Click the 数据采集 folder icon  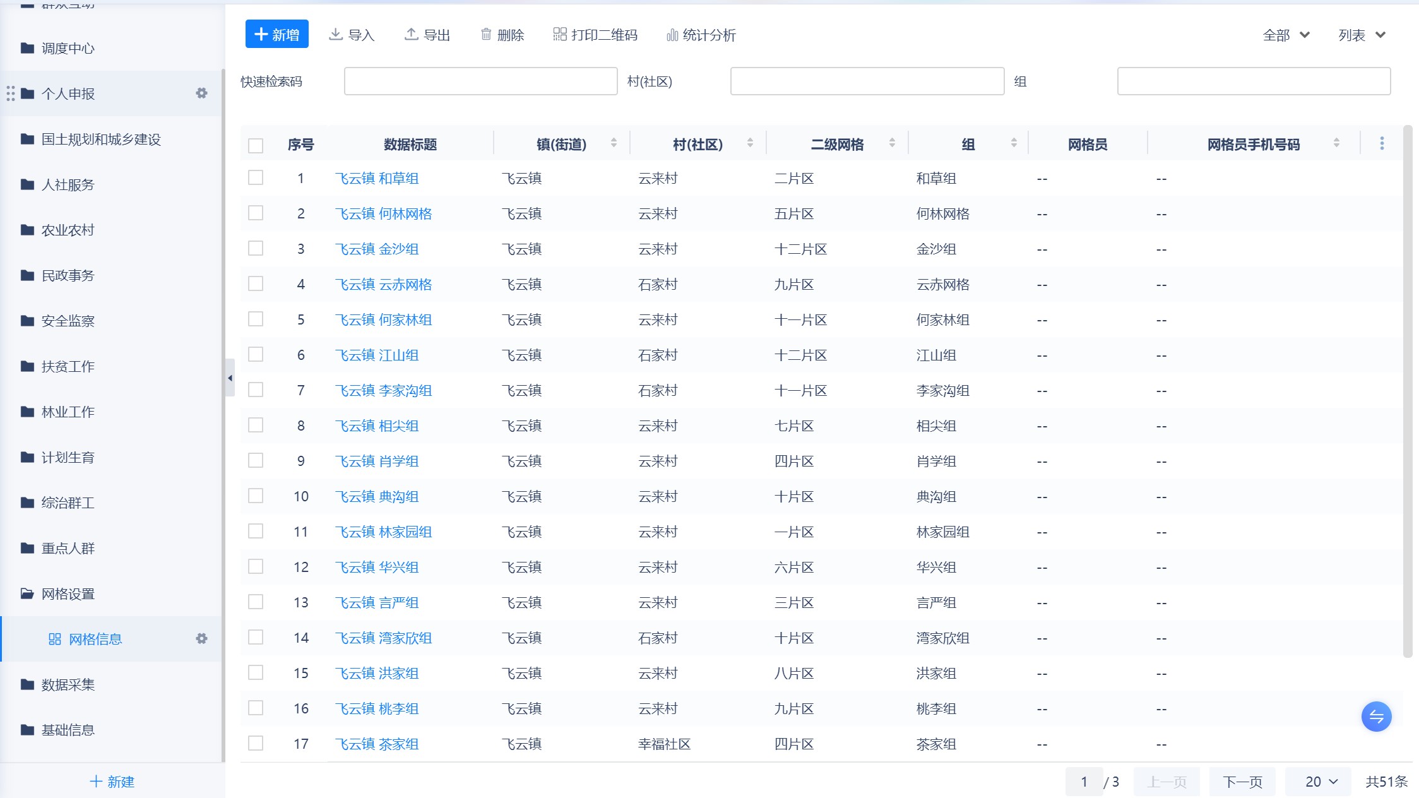pos(27,684)
